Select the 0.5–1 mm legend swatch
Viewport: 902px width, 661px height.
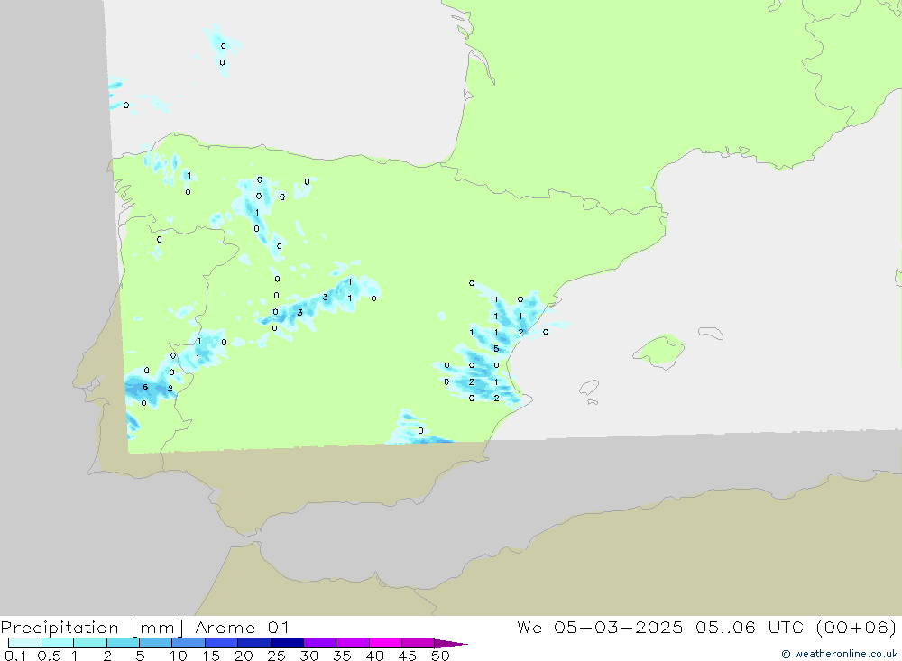point(58,643)
